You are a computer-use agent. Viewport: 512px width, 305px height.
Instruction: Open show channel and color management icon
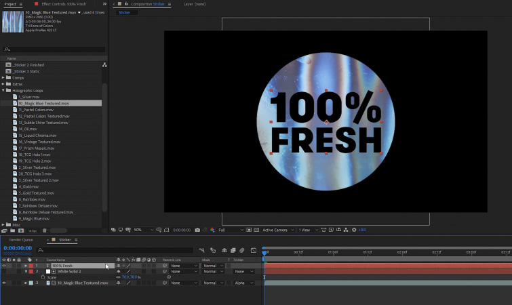[x=212, y=230]
